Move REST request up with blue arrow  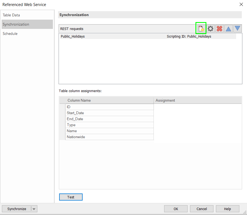tap(228, 28)
